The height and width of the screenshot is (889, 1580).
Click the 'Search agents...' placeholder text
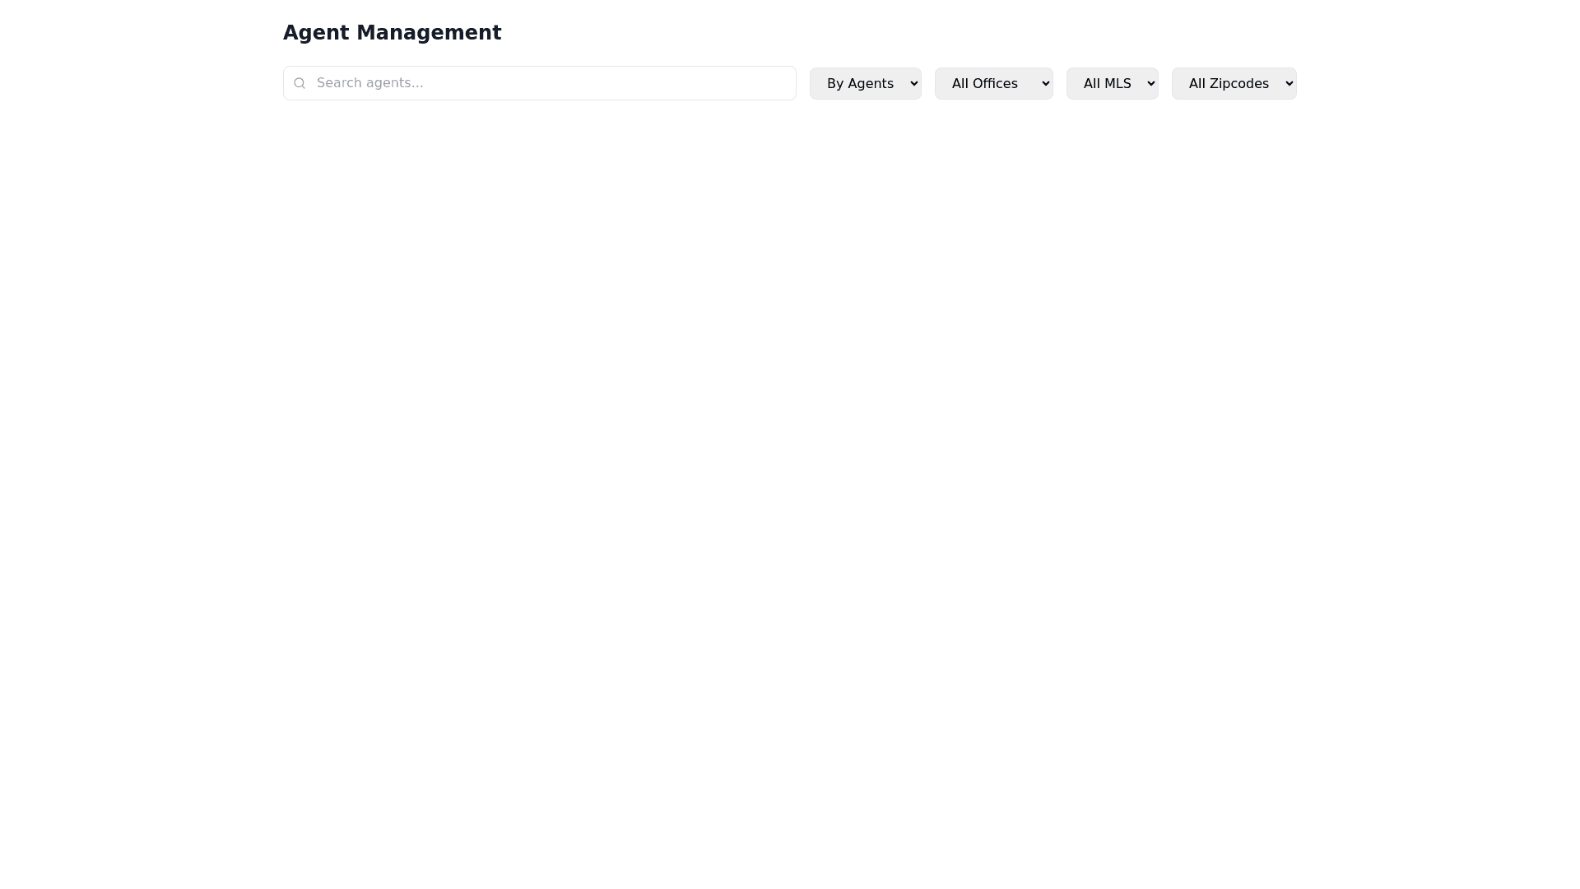[x=369, y=83]
